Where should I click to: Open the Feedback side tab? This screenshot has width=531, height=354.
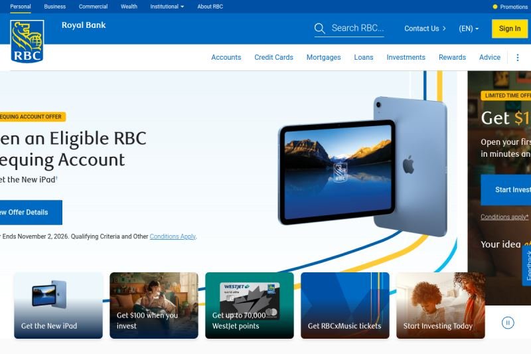pos(527,266)
